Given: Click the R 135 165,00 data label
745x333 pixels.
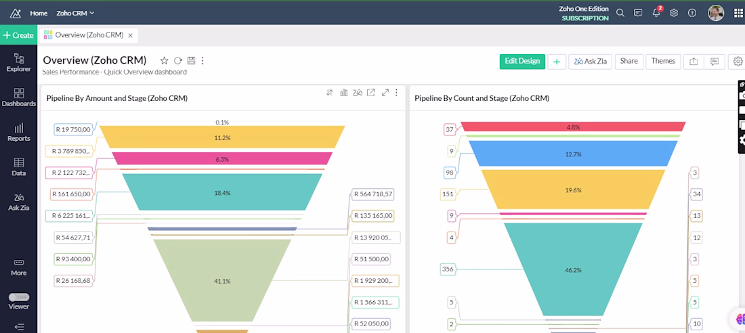Looking at the screenshot, I should point(372,216).
